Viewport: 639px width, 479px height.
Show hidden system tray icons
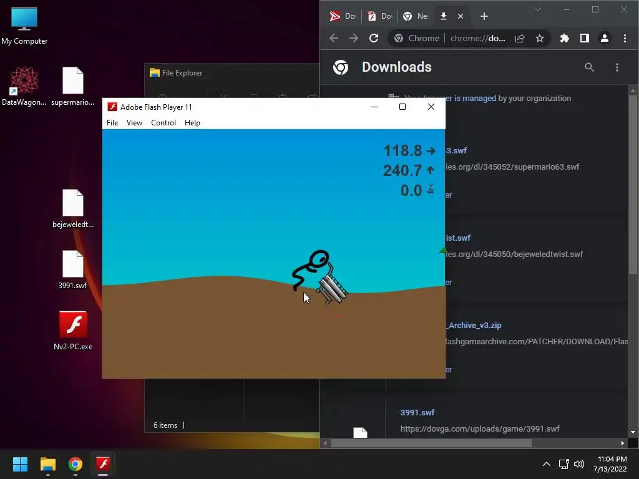[547, 464]
